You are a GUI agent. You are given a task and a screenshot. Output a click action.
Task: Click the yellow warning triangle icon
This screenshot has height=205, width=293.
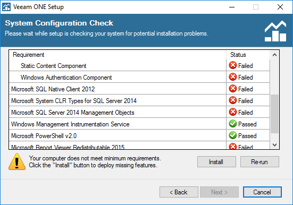[x=17, y=161]
